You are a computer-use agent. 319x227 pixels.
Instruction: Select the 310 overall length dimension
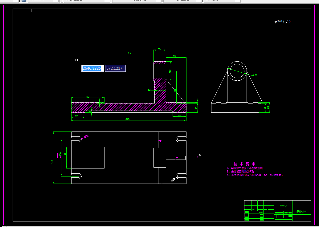pyautogui.click(x=127, y=119)
